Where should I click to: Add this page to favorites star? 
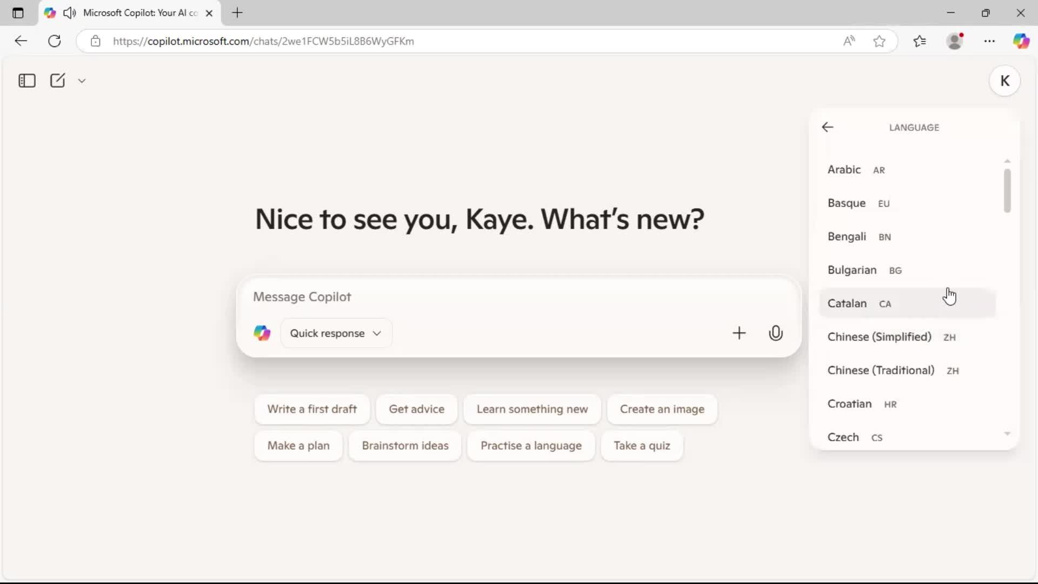click(x=879, y=41)
